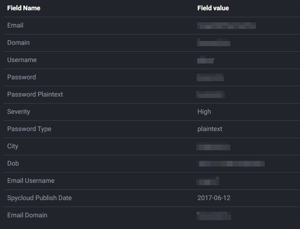The width and height of the screenshot is (300, 229).
Task: Select the Domain row label
Action: coord(18,42)
